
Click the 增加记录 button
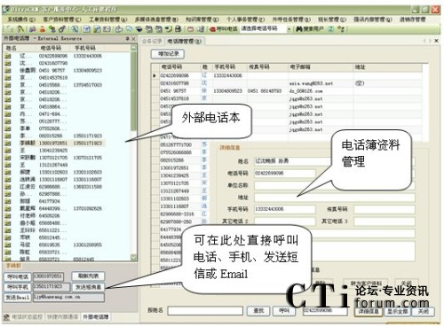[x=168, y=54]
